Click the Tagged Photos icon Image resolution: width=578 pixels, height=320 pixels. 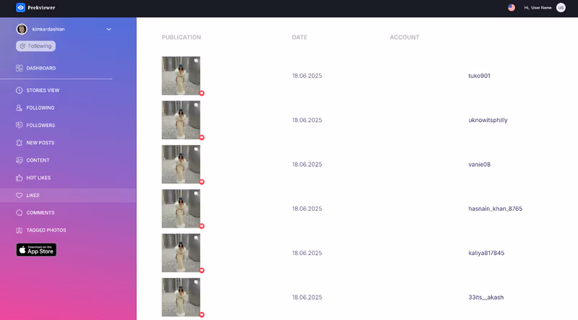[20, 230]
